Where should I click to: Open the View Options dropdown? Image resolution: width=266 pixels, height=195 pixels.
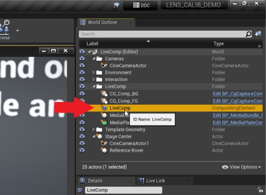[x=241, y=167]
